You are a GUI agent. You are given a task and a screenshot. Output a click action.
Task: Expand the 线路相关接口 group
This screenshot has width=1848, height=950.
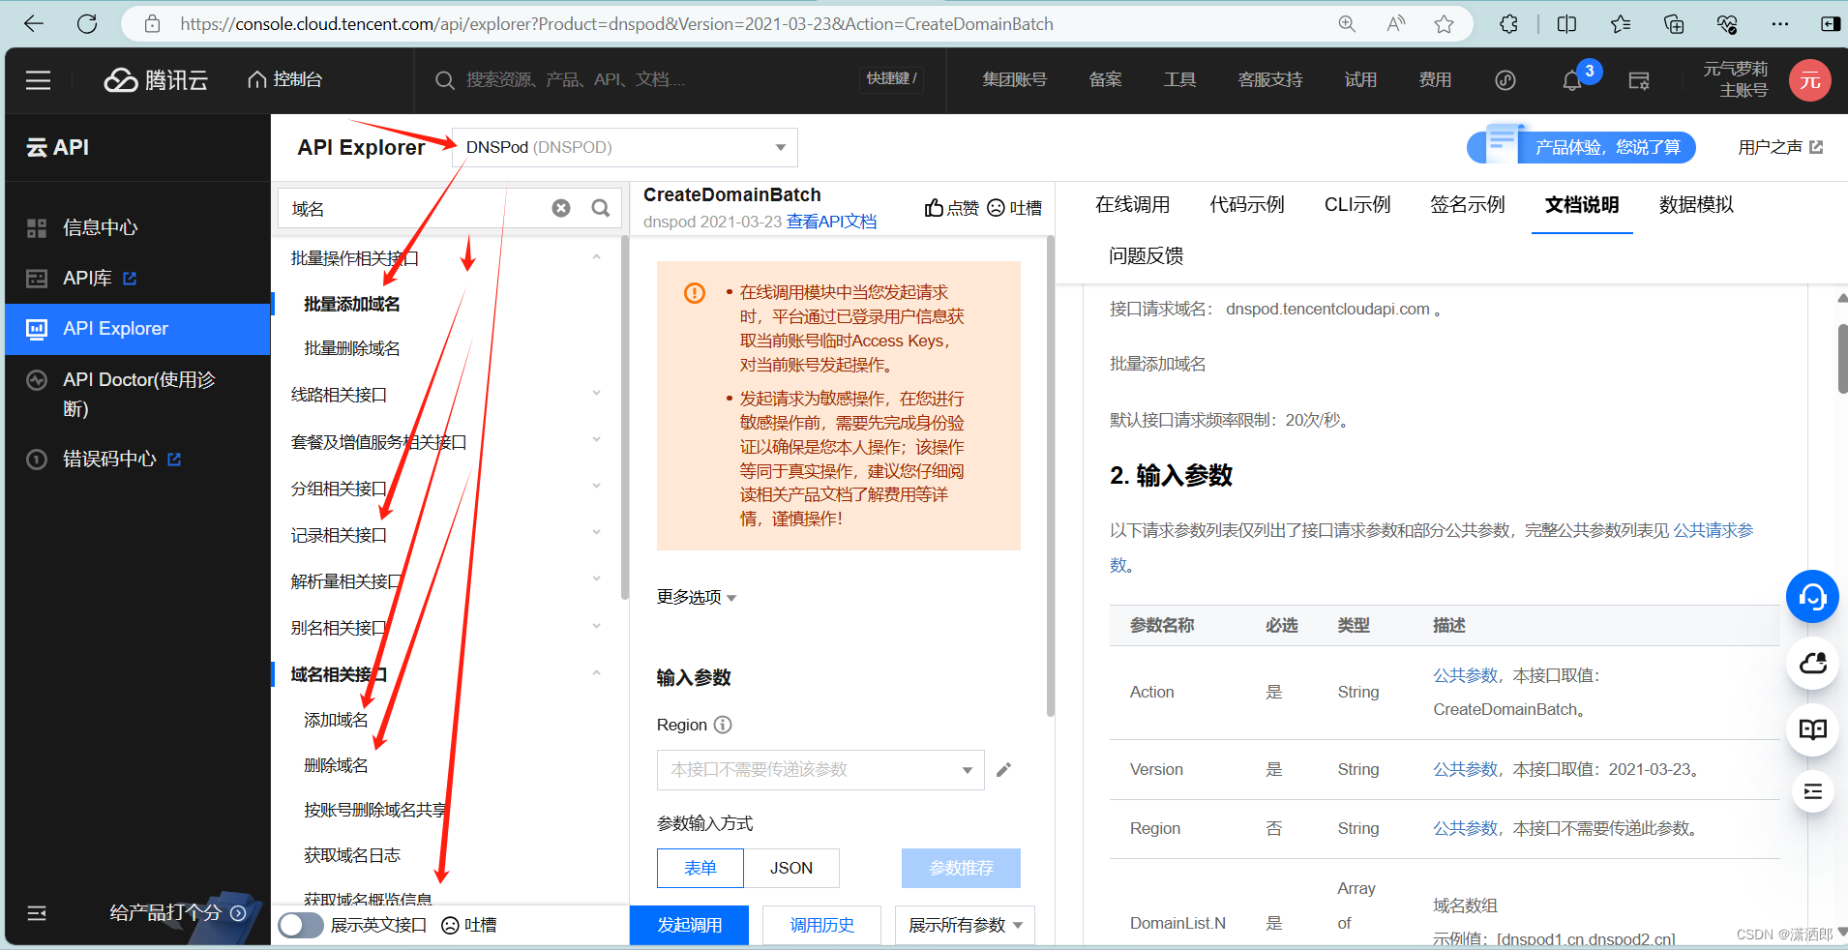(597, 394)
